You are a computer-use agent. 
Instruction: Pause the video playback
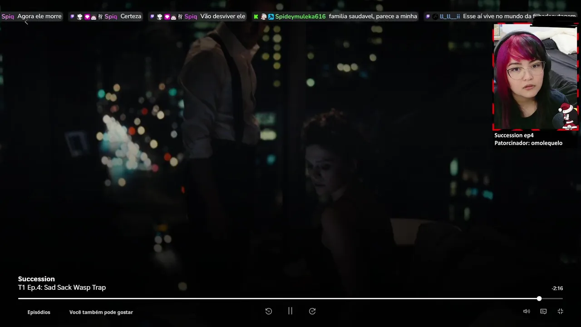[290, 311]
